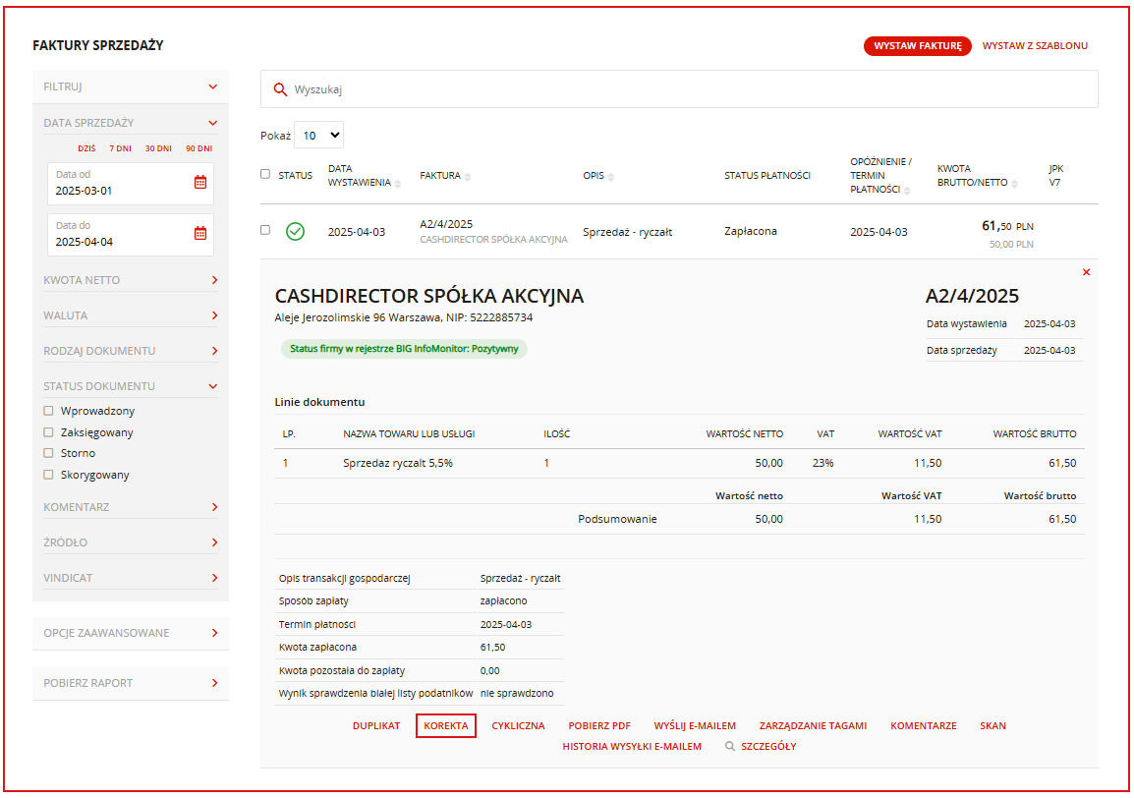This screenshot has width=1134, height=798.
Task: Click the nie sprawdzono whitelist result
Action: click(x=517, y=693)
